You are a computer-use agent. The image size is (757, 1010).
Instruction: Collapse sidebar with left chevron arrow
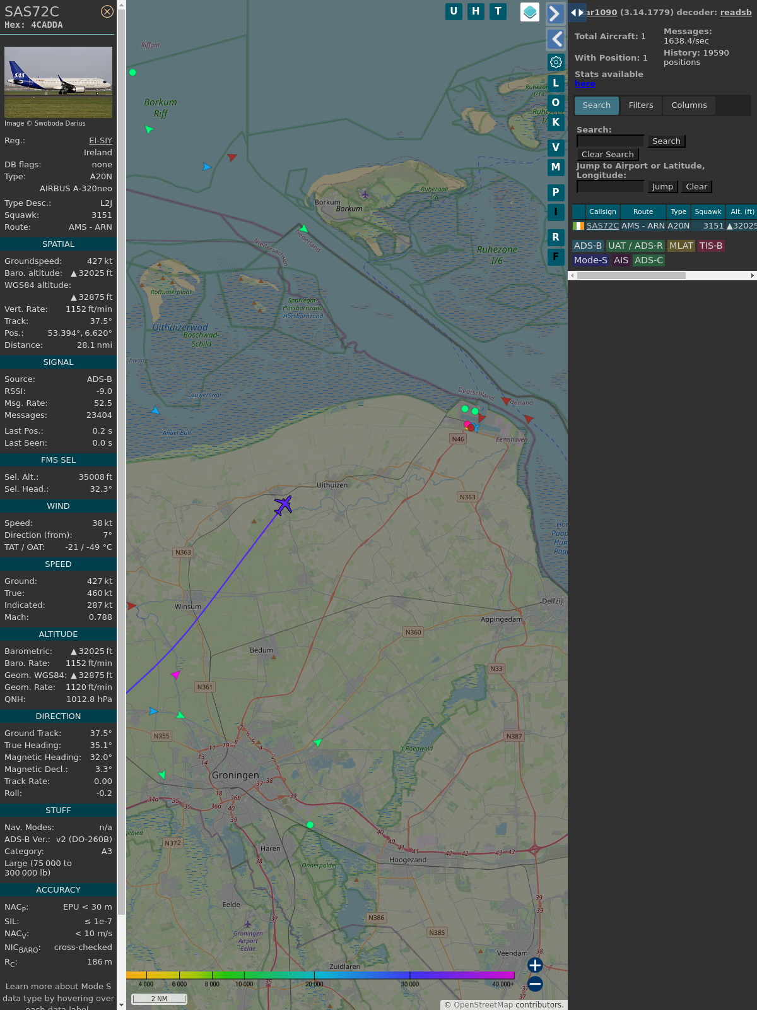(556, 39)
